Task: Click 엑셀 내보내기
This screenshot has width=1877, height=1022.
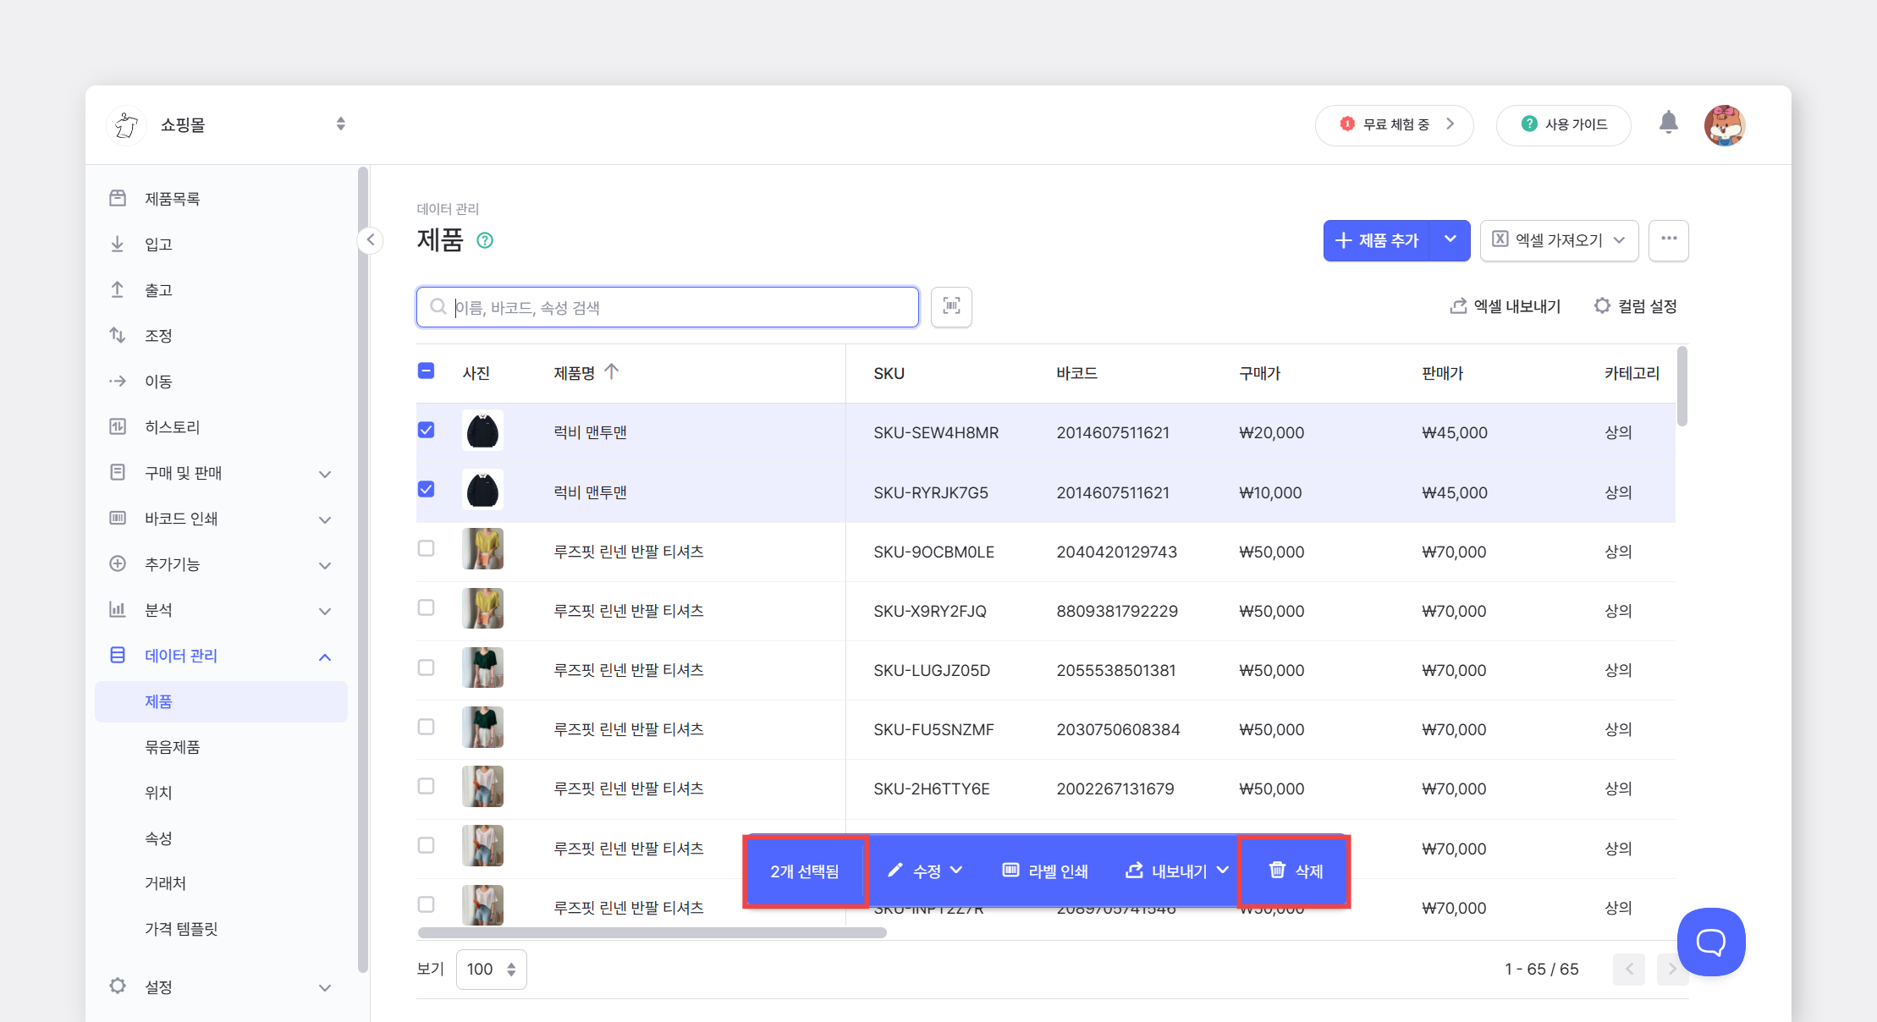Action: pyautogui.click(x=1505, y=306)
